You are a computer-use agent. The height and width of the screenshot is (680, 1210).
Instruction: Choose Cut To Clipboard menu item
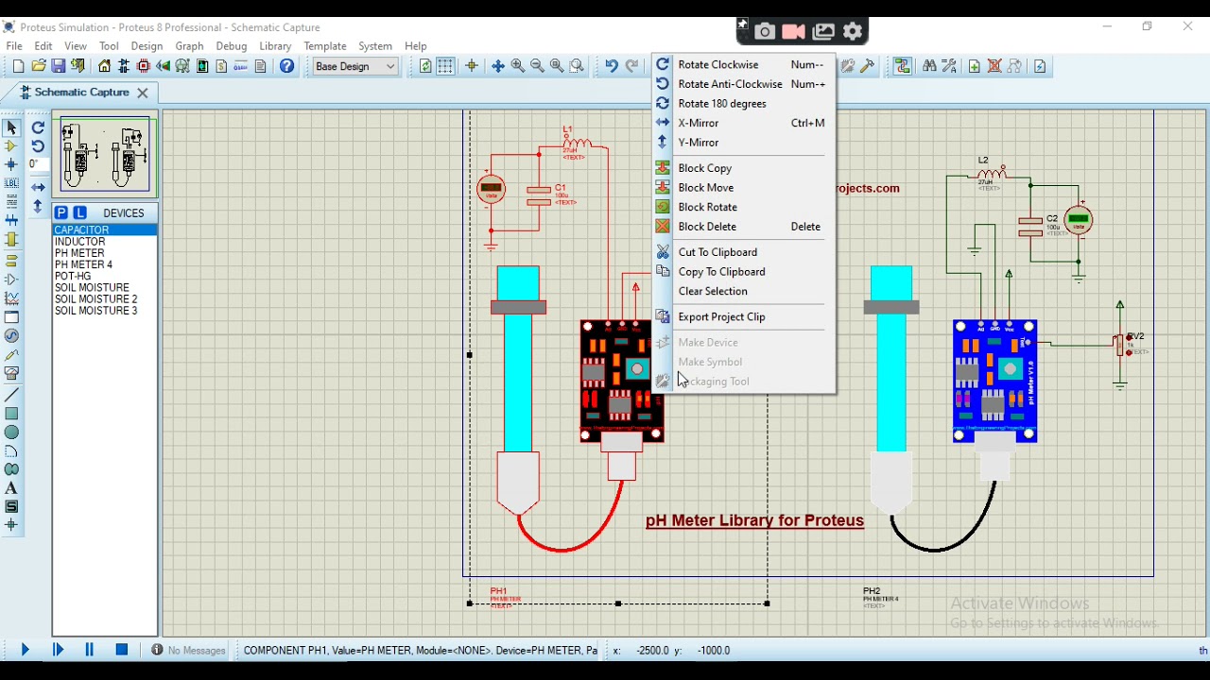[744, 252]
